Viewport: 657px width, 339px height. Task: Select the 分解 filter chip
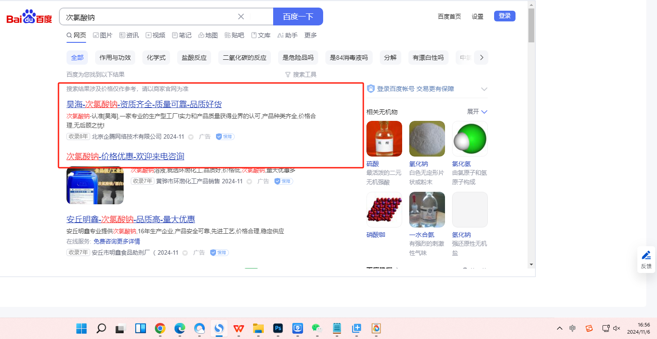coord(390,58)
